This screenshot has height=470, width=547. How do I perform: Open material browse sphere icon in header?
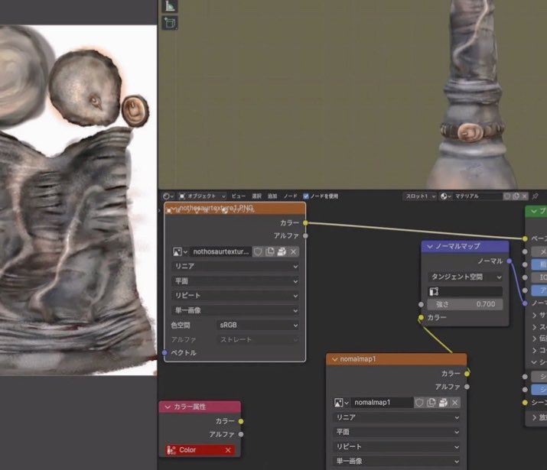[x=445, y=196]
